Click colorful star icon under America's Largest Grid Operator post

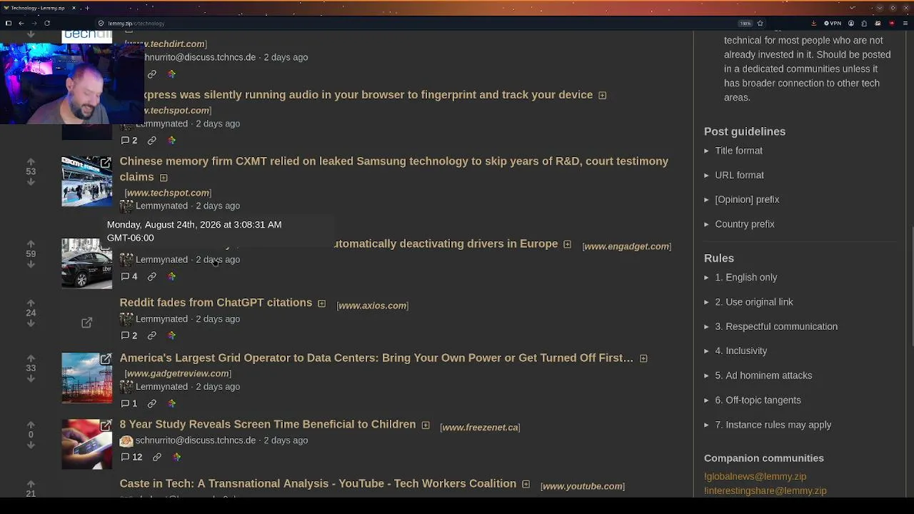(171, 403)
